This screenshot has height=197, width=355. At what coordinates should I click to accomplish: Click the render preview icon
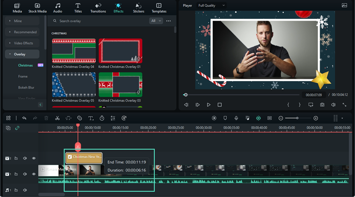coord(214,118)
